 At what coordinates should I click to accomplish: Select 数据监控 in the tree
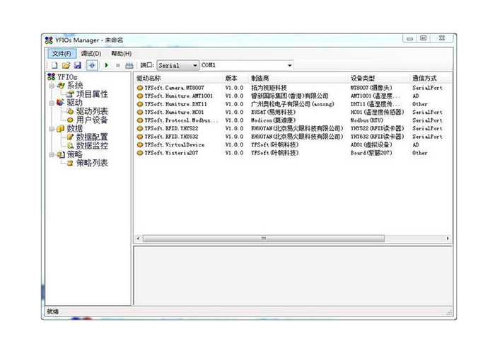(92, 145)
